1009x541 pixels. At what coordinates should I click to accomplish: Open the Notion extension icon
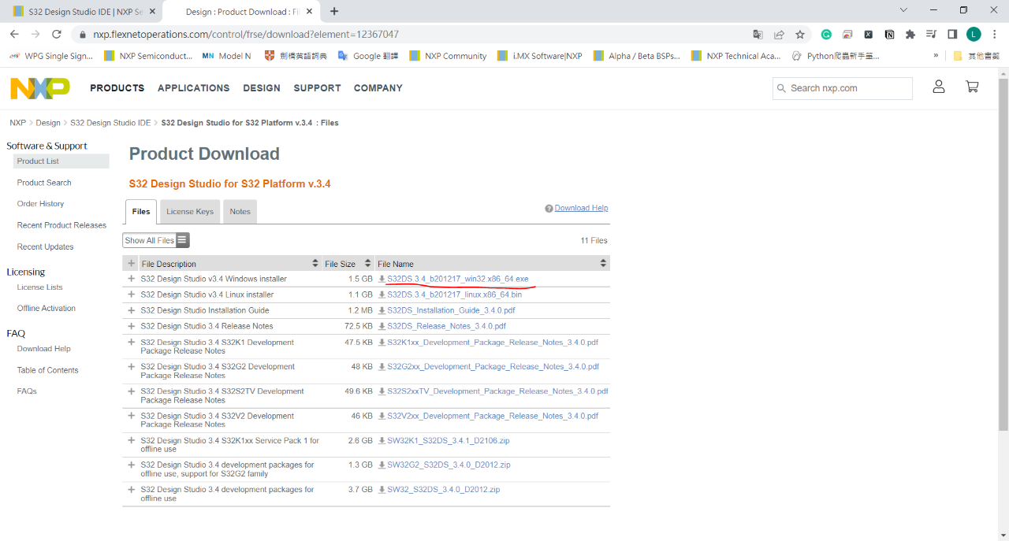[889, 35]
